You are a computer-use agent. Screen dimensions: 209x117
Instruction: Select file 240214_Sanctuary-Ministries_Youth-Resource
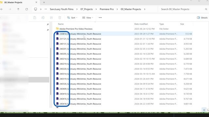tap(80, 59)
